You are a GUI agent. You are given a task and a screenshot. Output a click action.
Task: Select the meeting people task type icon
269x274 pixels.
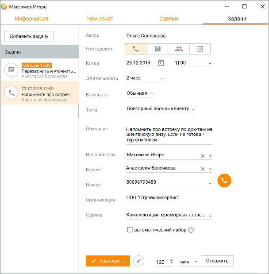pos(179,49)
